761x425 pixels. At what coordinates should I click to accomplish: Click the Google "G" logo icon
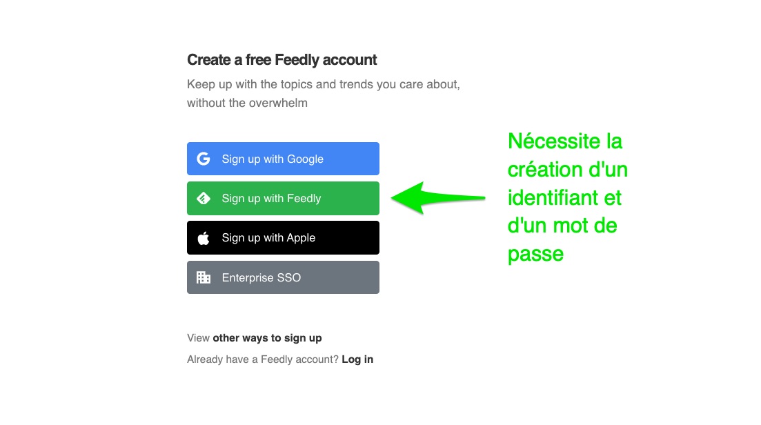[x=204, y=159]
